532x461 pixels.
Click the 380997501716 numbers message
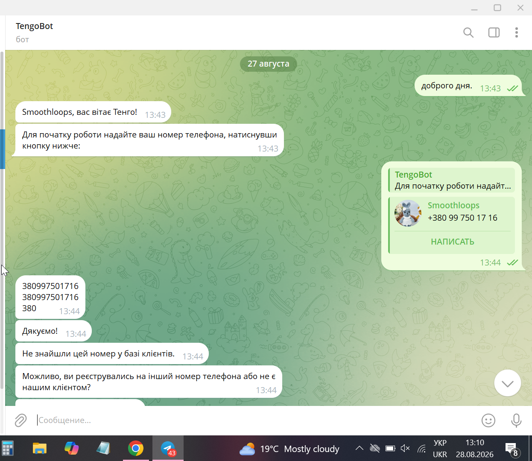click(x=50, y=297)
